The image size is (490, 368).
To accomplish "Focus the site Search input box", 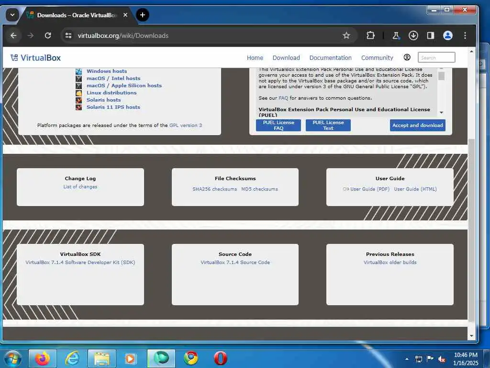I will coord(436,57).
